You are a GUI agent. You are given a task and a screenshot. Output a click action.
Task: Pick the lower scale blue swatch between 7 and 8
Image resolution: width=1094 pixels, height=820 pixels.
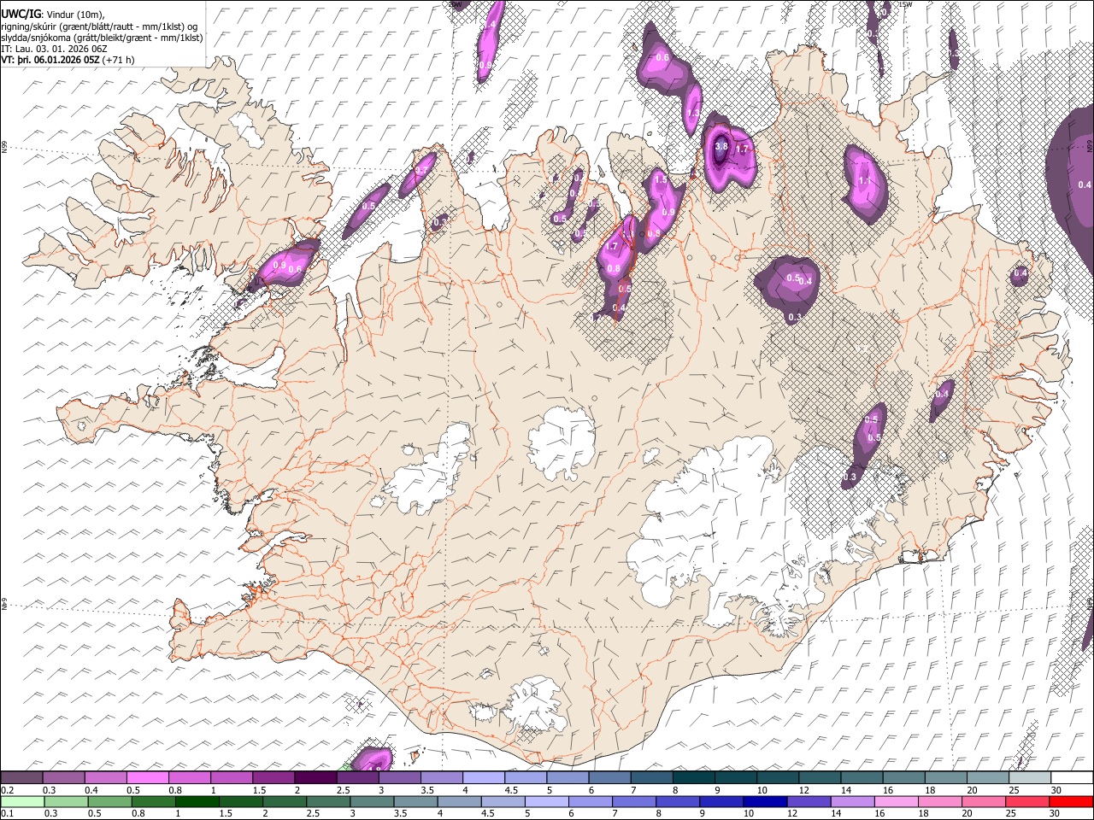tap(634, 802)
